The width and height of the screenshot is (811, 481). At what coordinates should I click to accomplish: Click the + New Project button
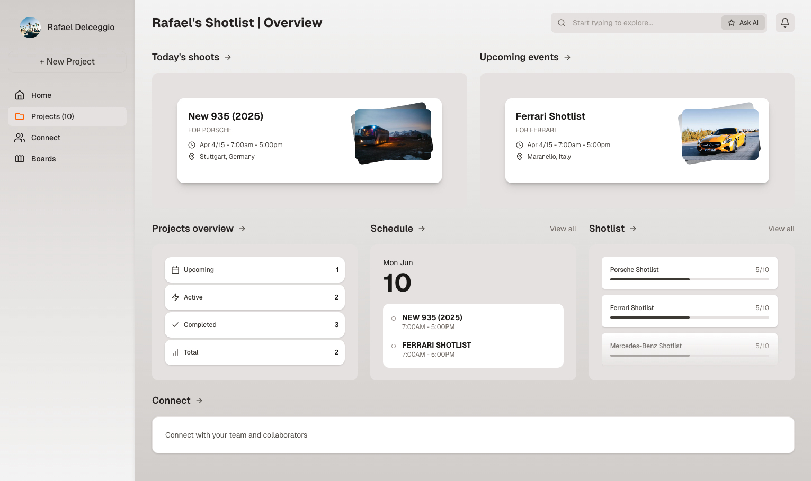tap(67, 62)
